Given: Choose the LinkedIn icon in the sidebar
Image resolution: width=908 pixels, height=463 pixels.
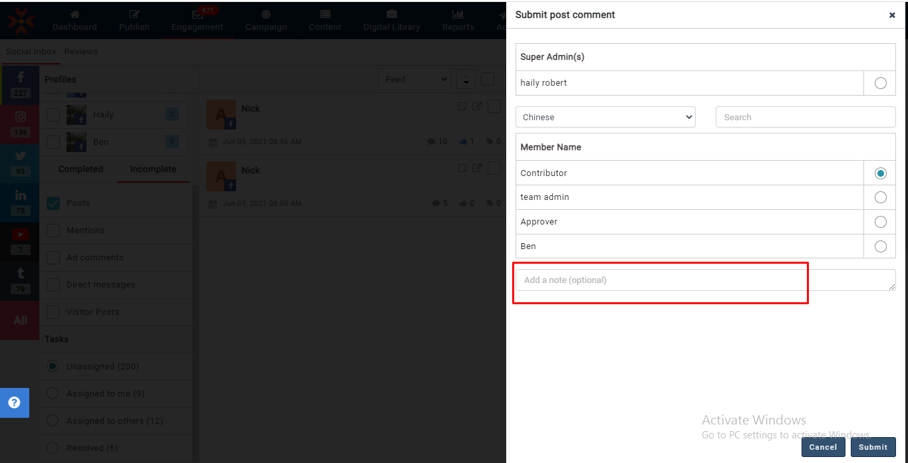Looking at the screenshot, I should [x=21, y=196].
